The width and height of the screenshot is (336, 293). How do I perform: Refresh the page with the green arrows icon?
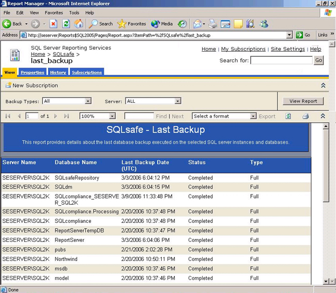point(66,24)
